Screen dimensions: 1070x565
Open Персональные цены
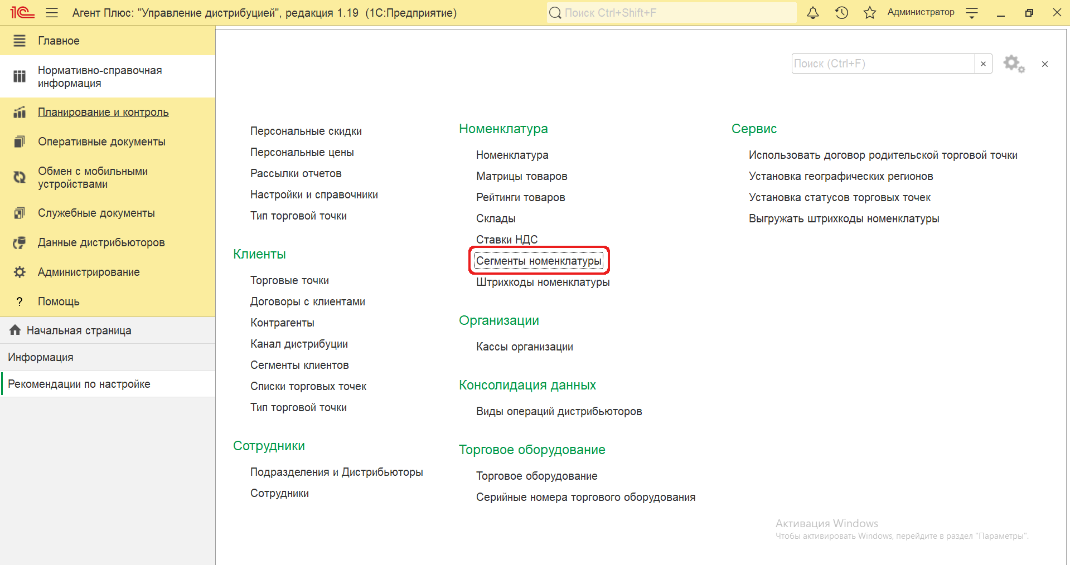click(x=302, y=152)
